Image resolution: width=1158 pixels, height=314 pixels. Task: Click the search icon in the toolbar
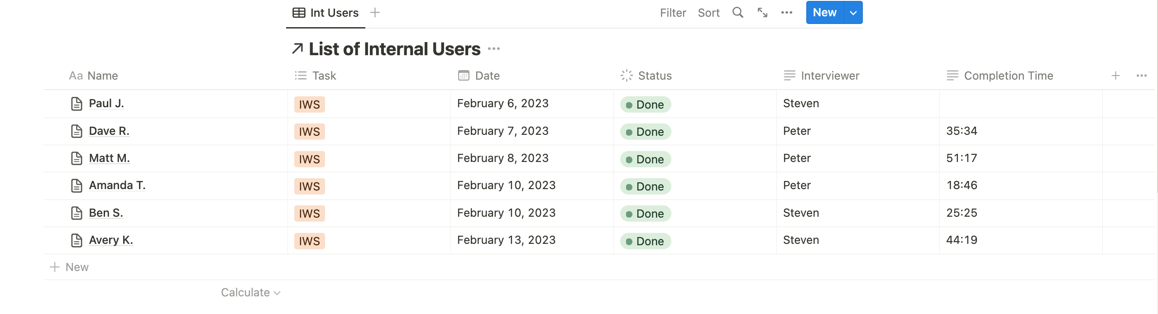pyautogui.click(x=737, y=13)
